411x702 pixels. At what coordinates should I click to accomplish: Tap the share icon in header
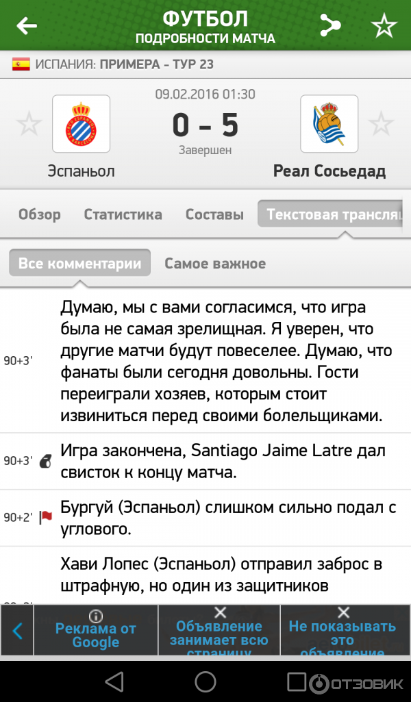coord(330,26)
